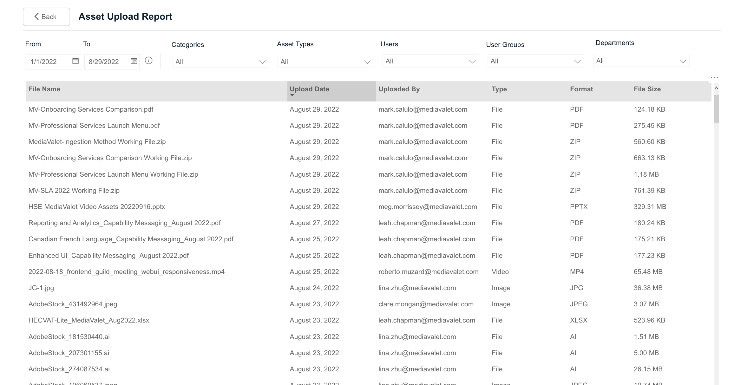Click the vertical scrollbar thumb
Image resolution: width=734 pixels, height=385 pixels.
pos(716,108)
